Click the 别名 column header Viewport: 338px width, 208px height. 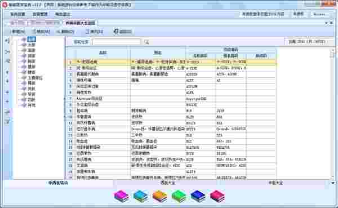click(x=158, y=52)
